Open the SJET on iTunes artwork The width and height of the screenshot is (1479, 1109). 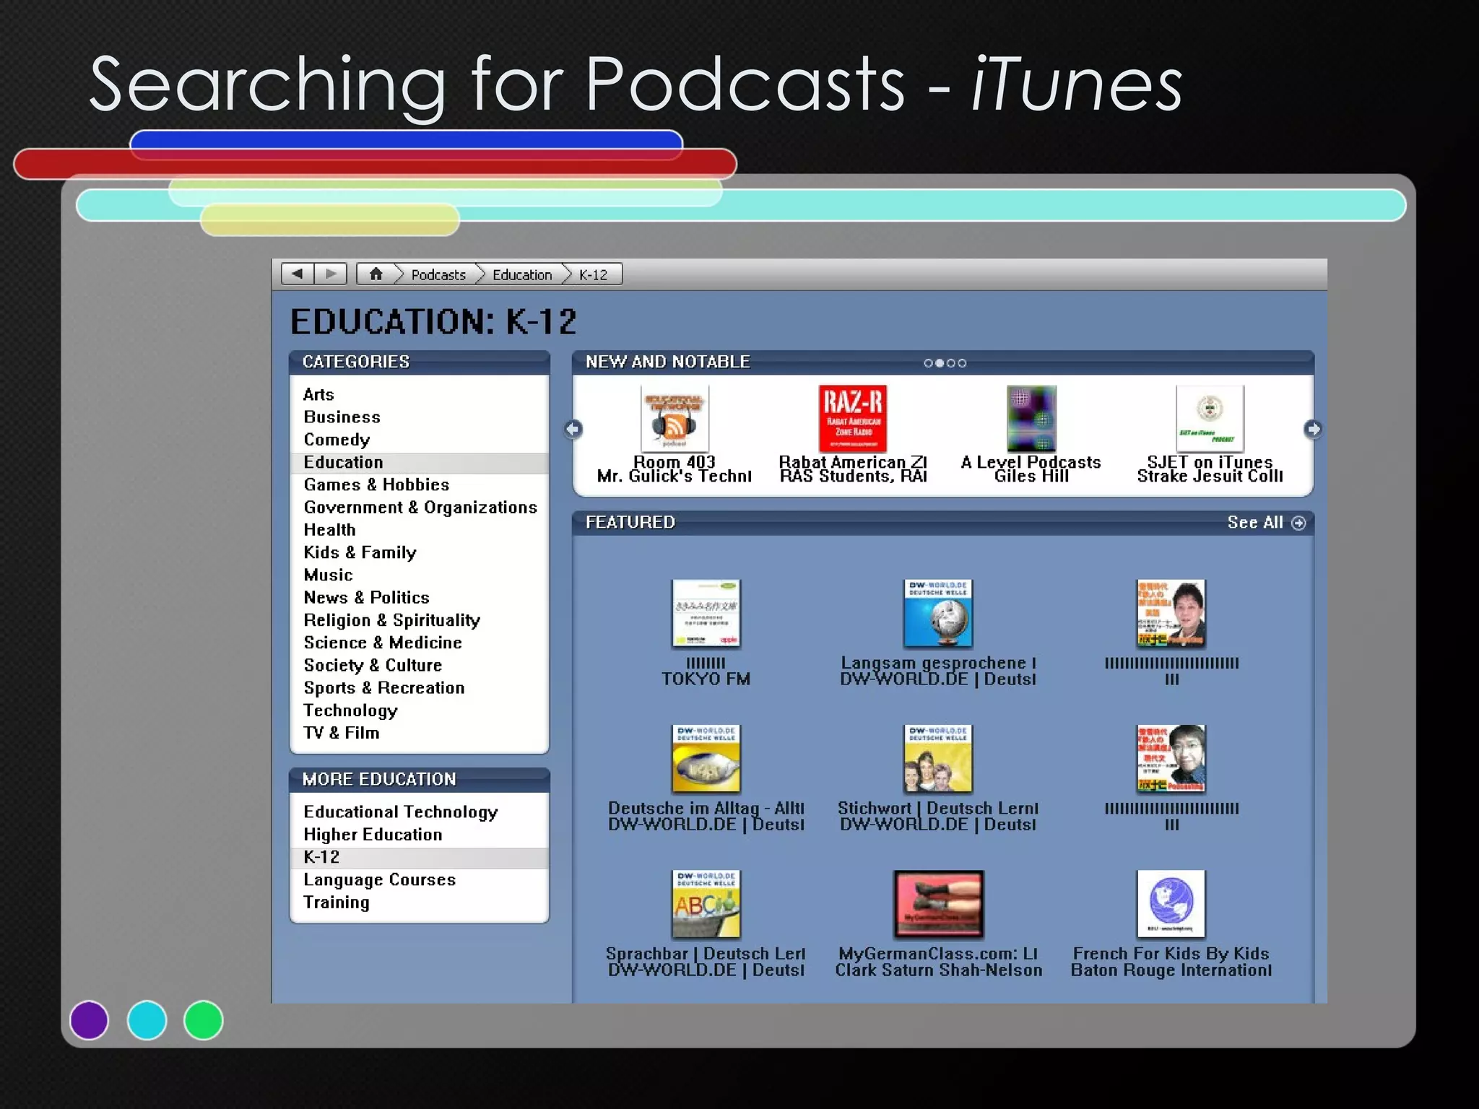point(1210,419)
